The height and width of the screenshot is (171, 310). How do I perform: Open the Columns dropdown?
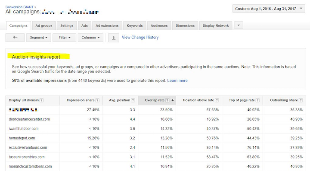[90, 37]
